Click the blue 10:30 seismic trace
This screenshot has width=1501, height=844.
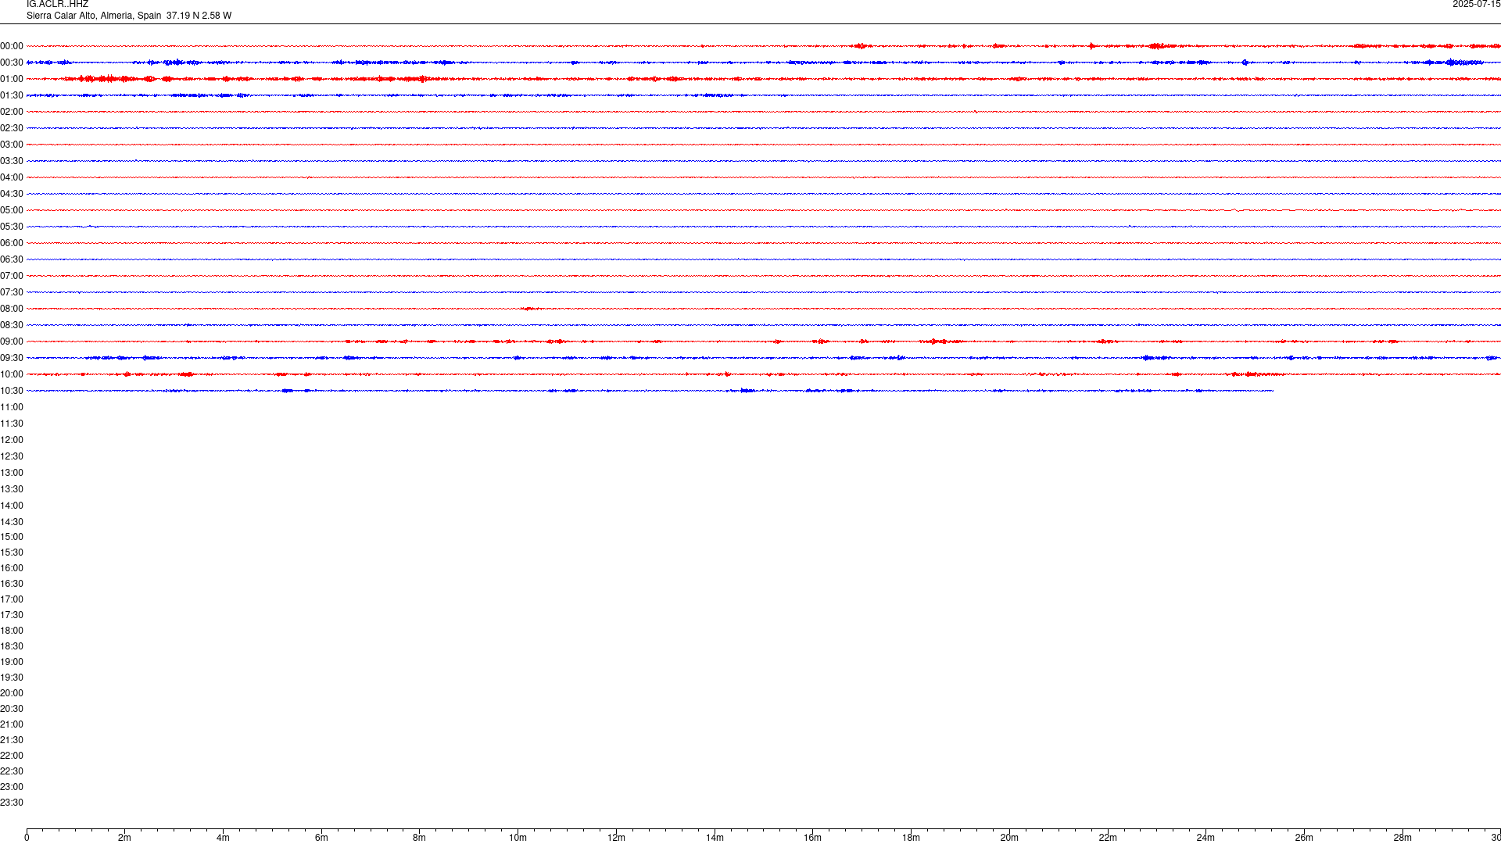[x=650, y=391]
